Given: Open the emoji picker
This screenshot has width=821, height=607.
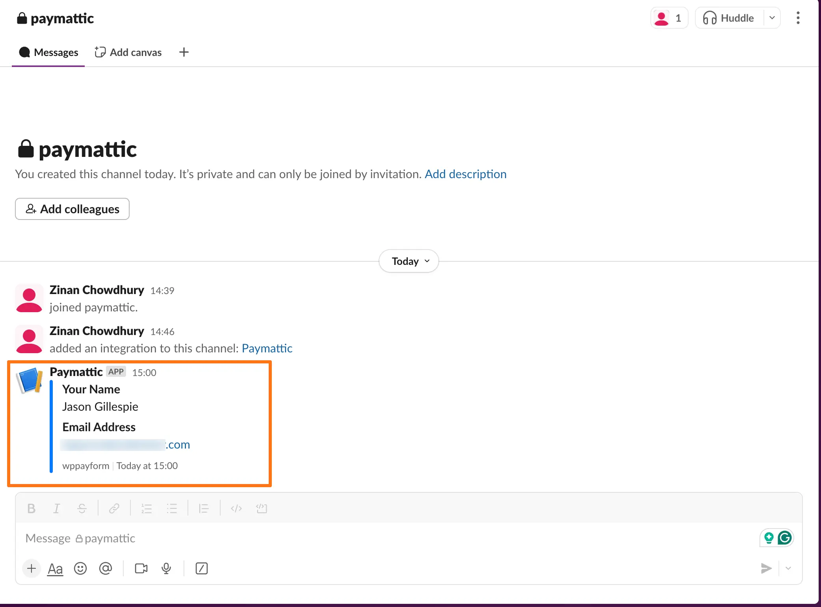Looking at the screenshot, I should (x=80, y=568).
